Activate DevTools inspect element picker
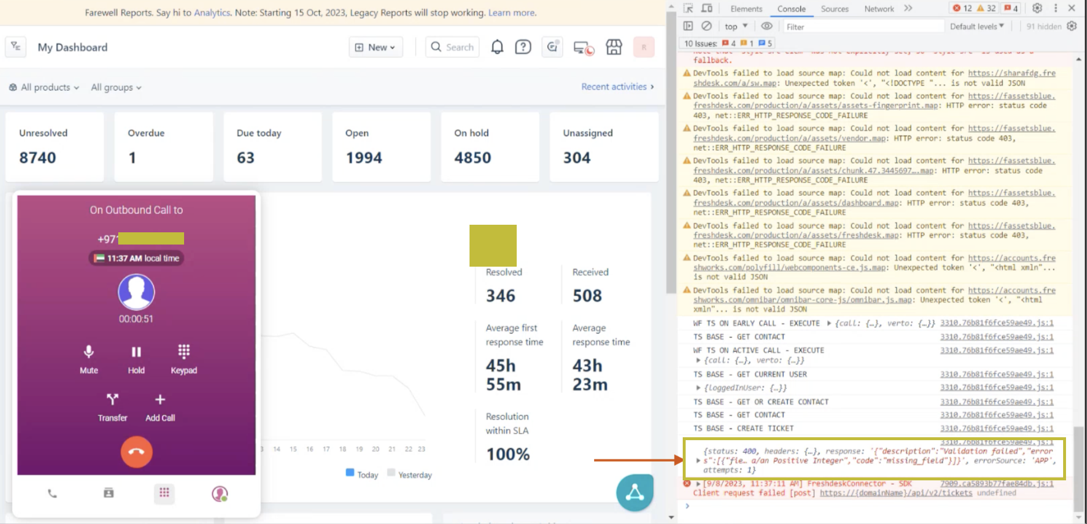Image resolution: width=1087 pixels, height=524 pixels. click(x=688, y=8)
